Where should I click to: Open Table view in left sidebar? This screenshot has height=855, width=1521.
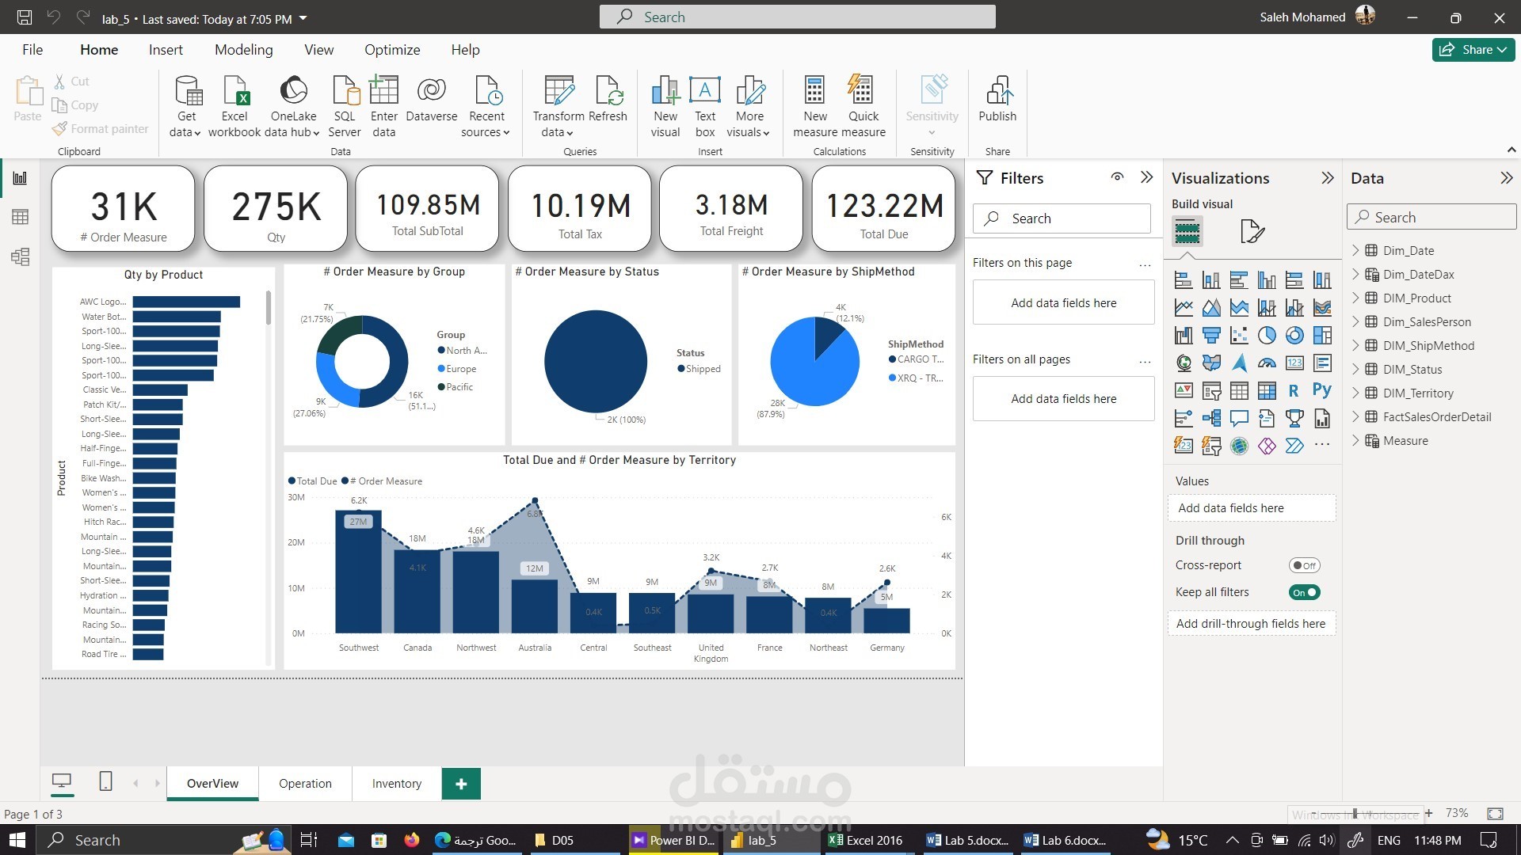click(x=21, y=217)
